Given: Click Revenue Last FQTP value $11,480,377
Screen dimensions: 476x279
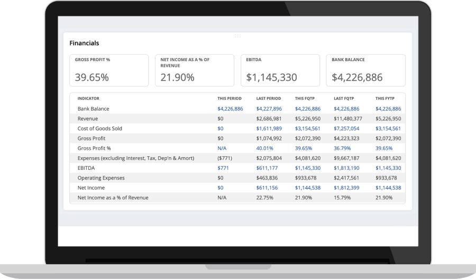Looking at the screenshot, I should click(348, 119).
